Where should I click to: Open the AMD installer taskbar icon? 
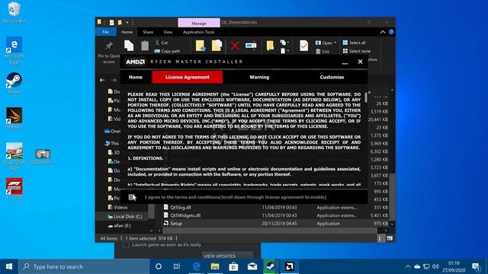coord(290,266)
